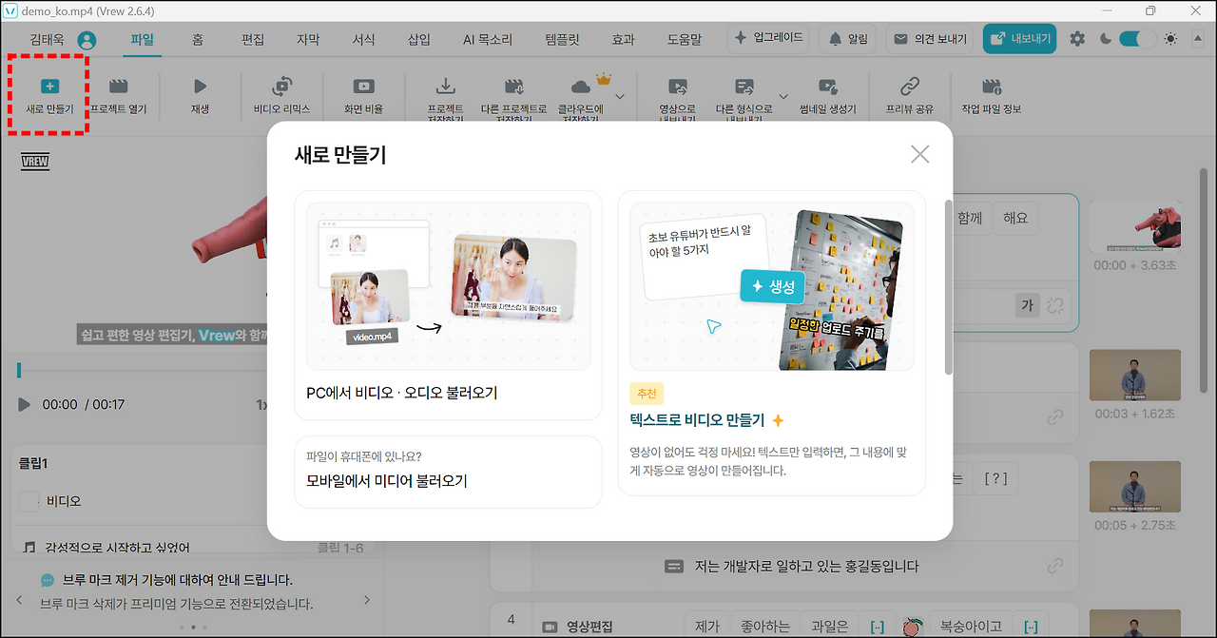Click the 내보내기 export button
1217x638 pixels.
point(1019,39)
